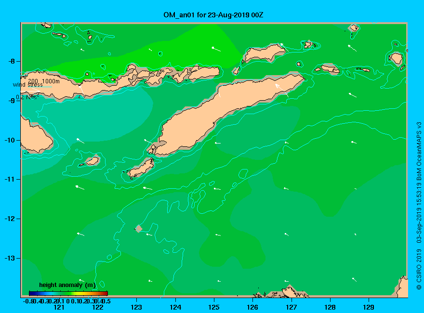Click the '124' longitude axis label

click(175, 307)
